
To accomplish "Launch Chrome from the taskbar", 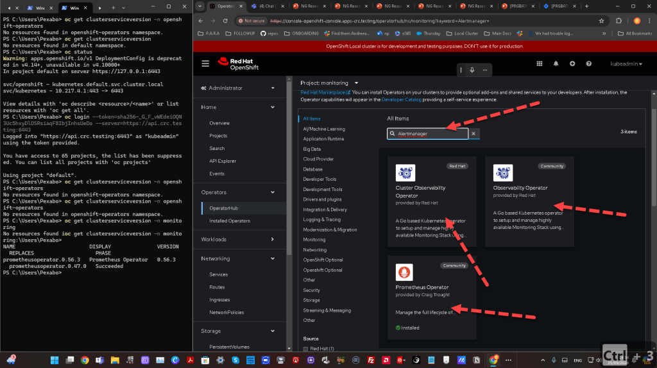I will pyautogui.click(x=85, y=360).
